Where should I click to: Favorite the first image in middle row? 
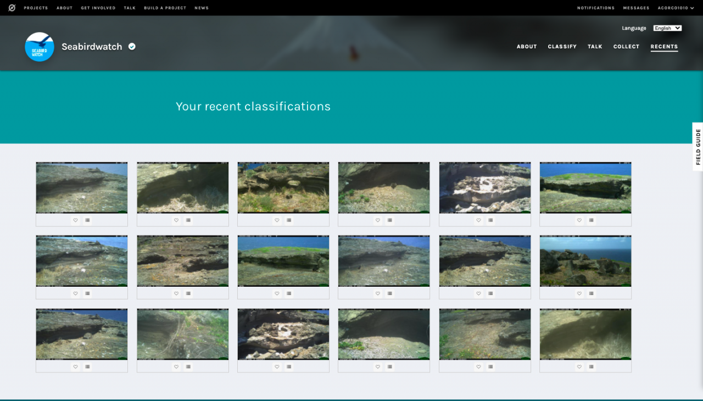coord(76,293)
